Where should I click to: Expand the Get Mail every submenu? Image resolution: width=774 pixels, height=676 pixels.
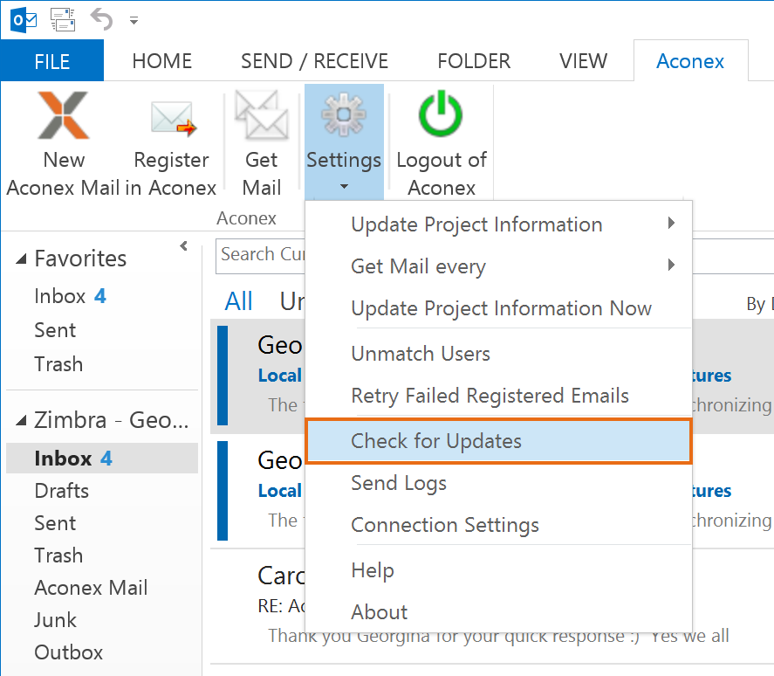498,266
